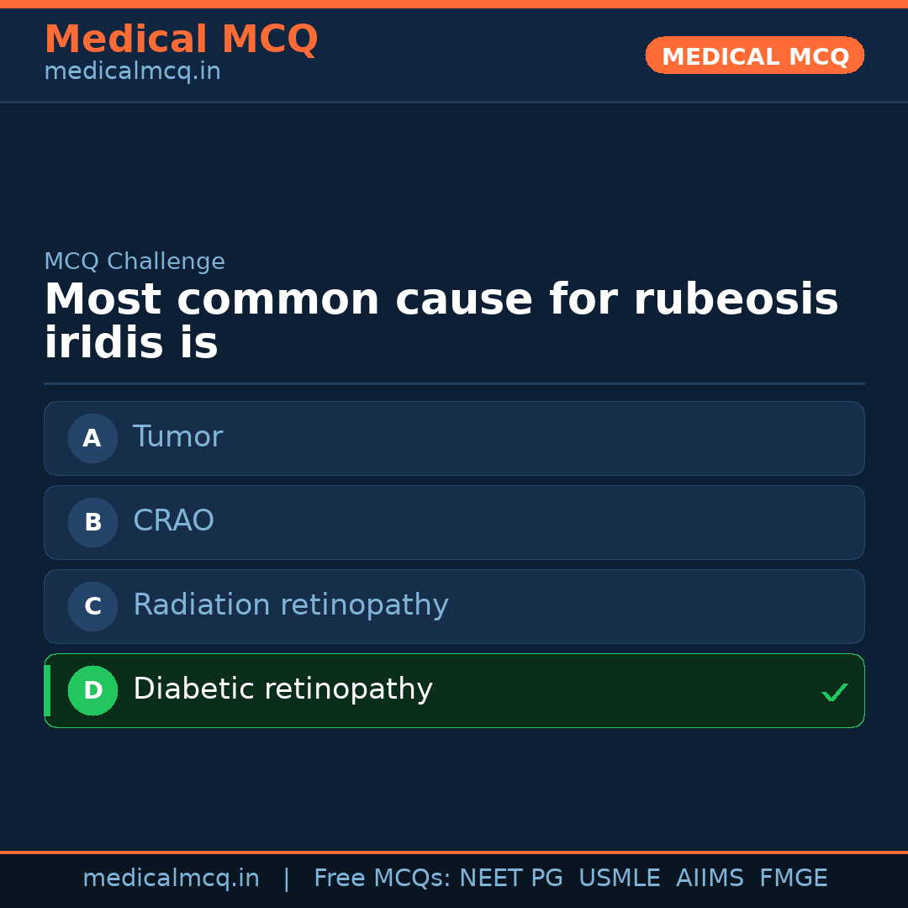Viewport: 908px width, 908px height.
Task: Click "USMLE" in the footer
Action: [x=619, y=879]
